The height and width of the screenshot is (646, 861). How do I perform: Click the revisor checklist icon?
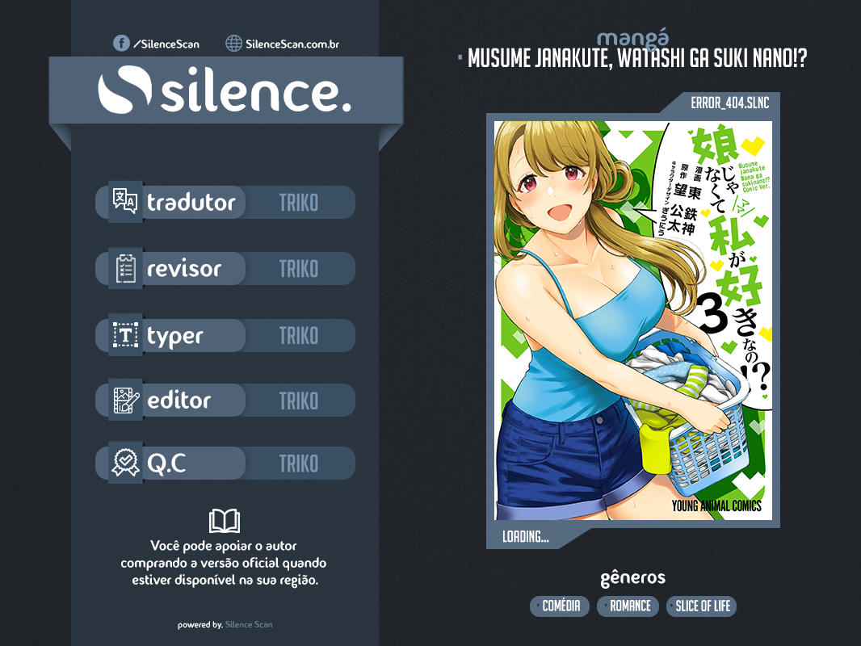125,269
